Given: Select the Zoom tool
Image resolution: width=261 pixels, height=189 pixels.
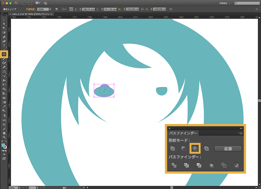Looking at the screenshot, I should coord(4,137).
